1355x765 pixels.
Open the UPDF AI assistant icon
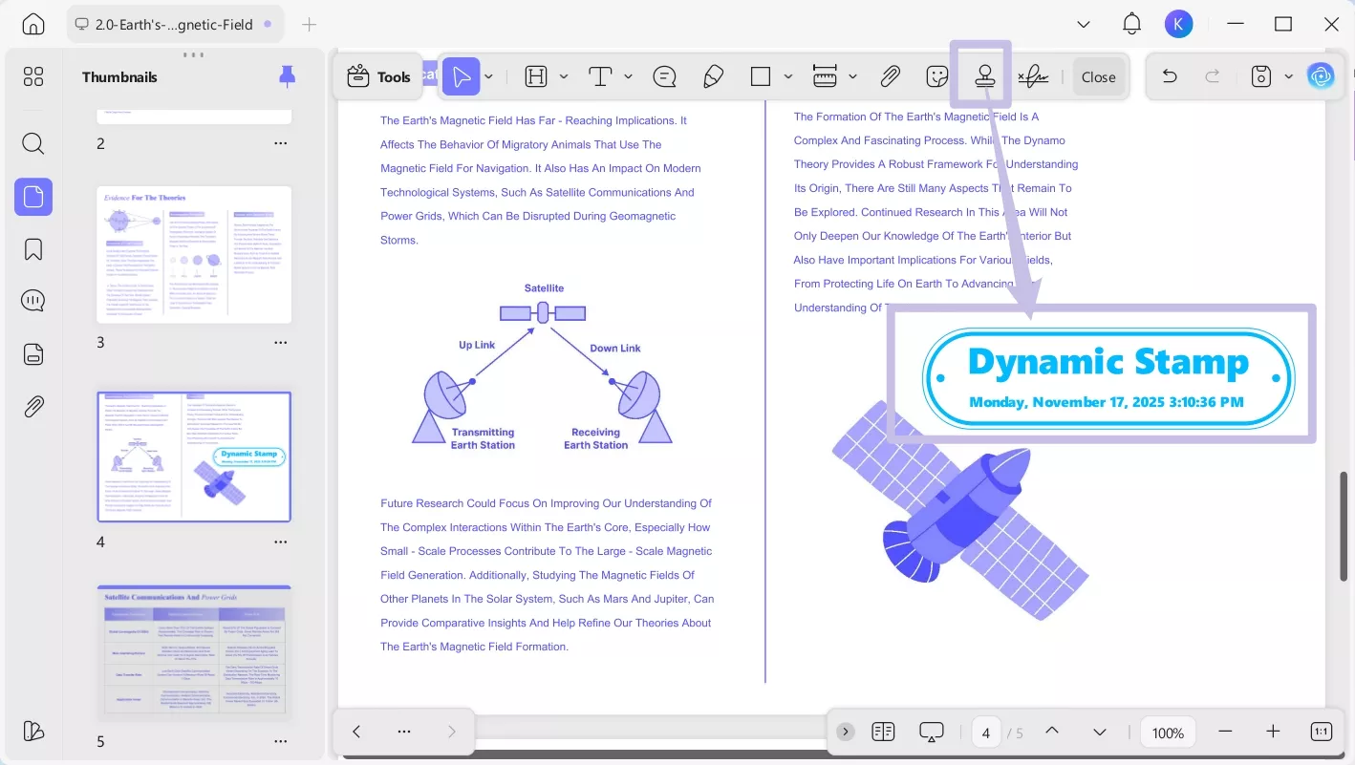1321,76
